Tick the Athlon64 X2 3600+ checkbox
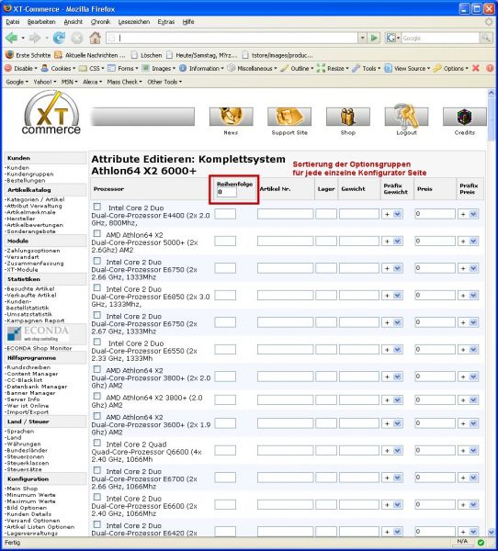498x551 pixels. [x=97, y=416]
